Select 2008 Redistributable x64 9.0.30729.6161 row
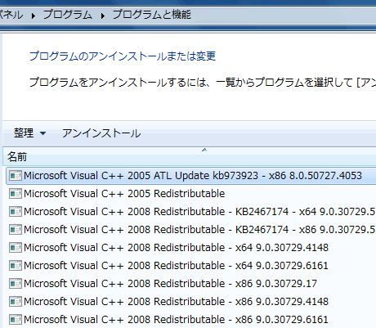The height and width of the screenshot is (328, 376). (176, 266)
